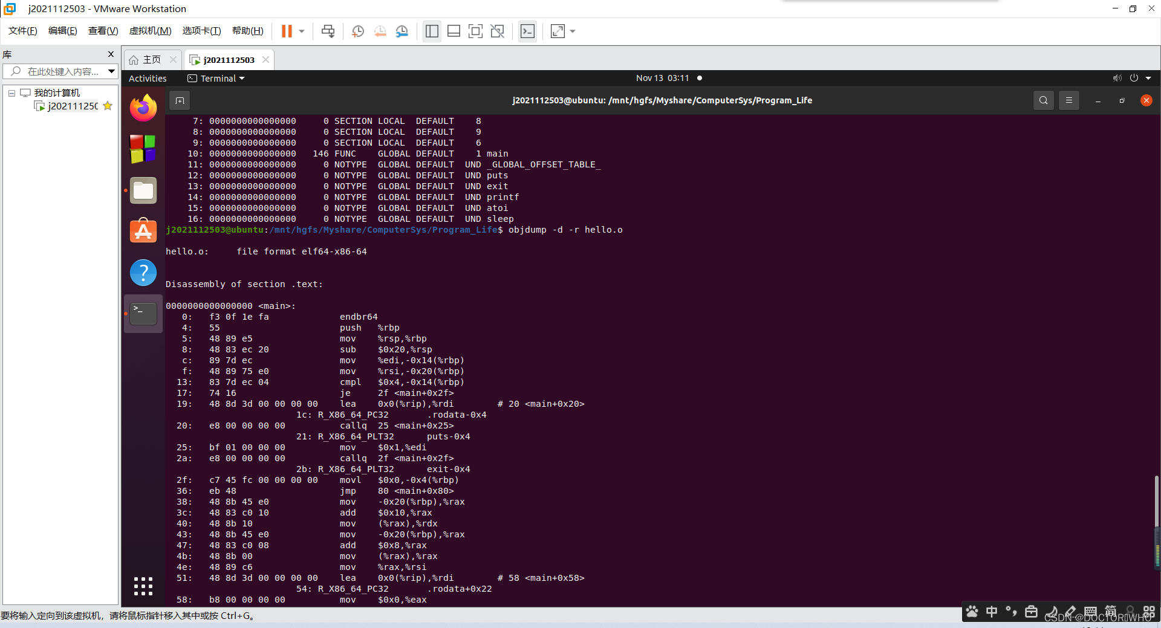The image size is (1161, 628).
Task: Launch Firefox from the Ubuntu dock
Action: click(x=143, y=108)
